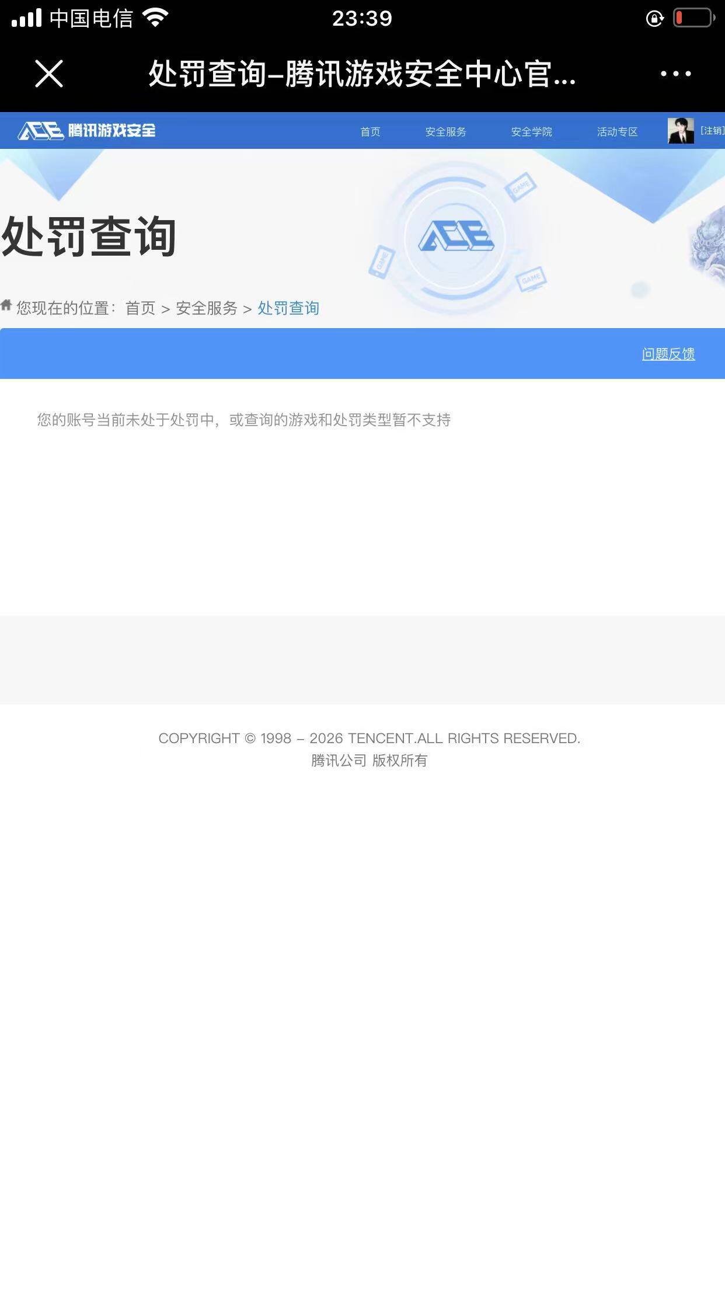Image resolution: width=725 pixels, height=1289 pixels.
Task: Tap the 中国电信 carrier label
Action: (x=92, y=18)
